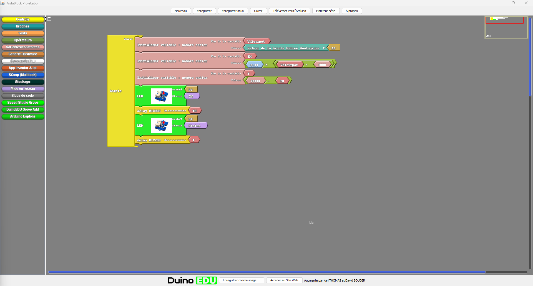Click the horizontal blue scrollbar

(x=266, y=272)
